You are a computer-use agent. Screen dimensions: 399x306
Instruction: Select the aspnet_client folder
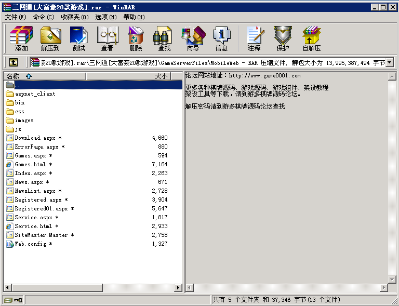coord(35,94)
